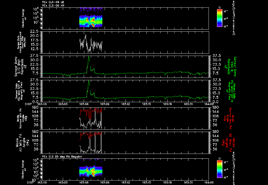Viewport: 268px width, 185px height.
Task: Click the color bar beside the 85 deg PA panel
Action: tap(220, 169)
